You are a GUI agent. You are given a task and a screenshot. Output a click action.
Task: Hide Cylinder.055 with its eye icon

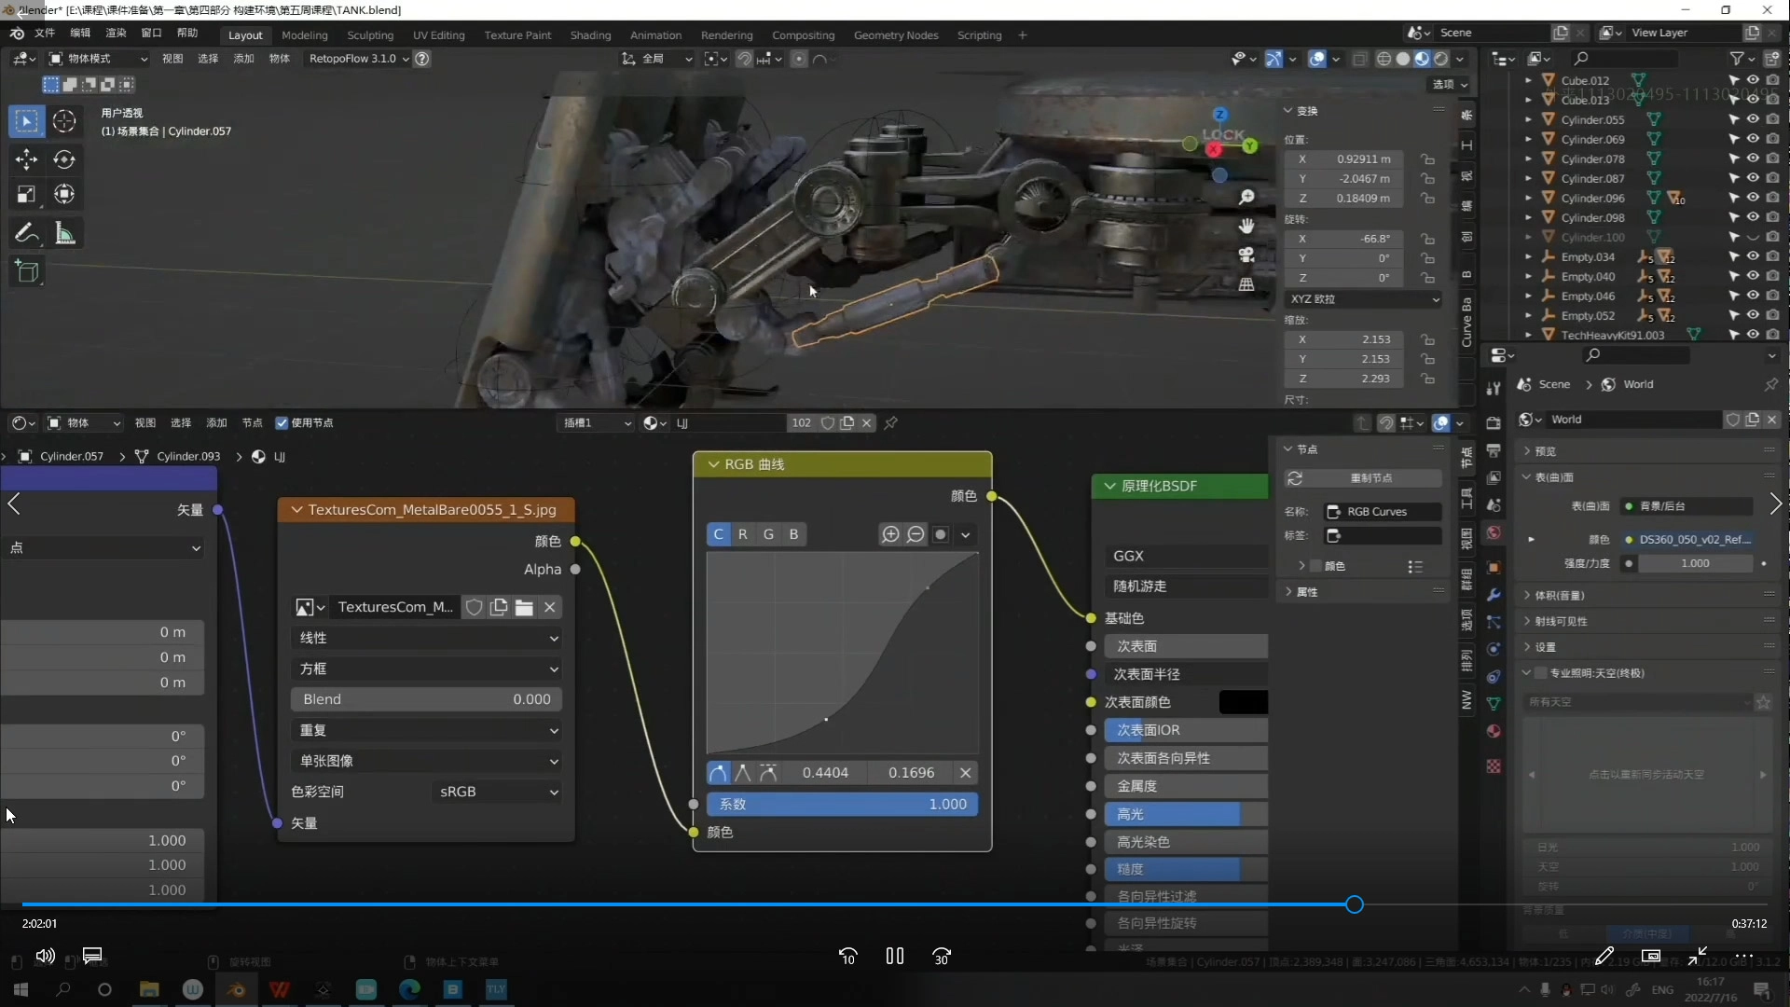[x=1753, y=119]
